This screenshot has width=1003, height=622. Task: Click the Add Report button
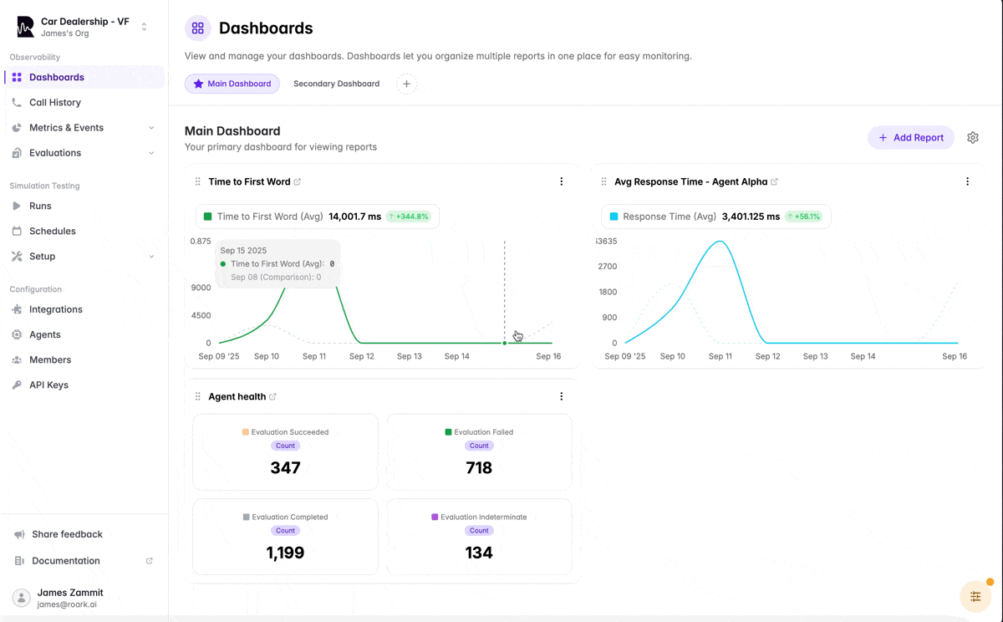910,138
